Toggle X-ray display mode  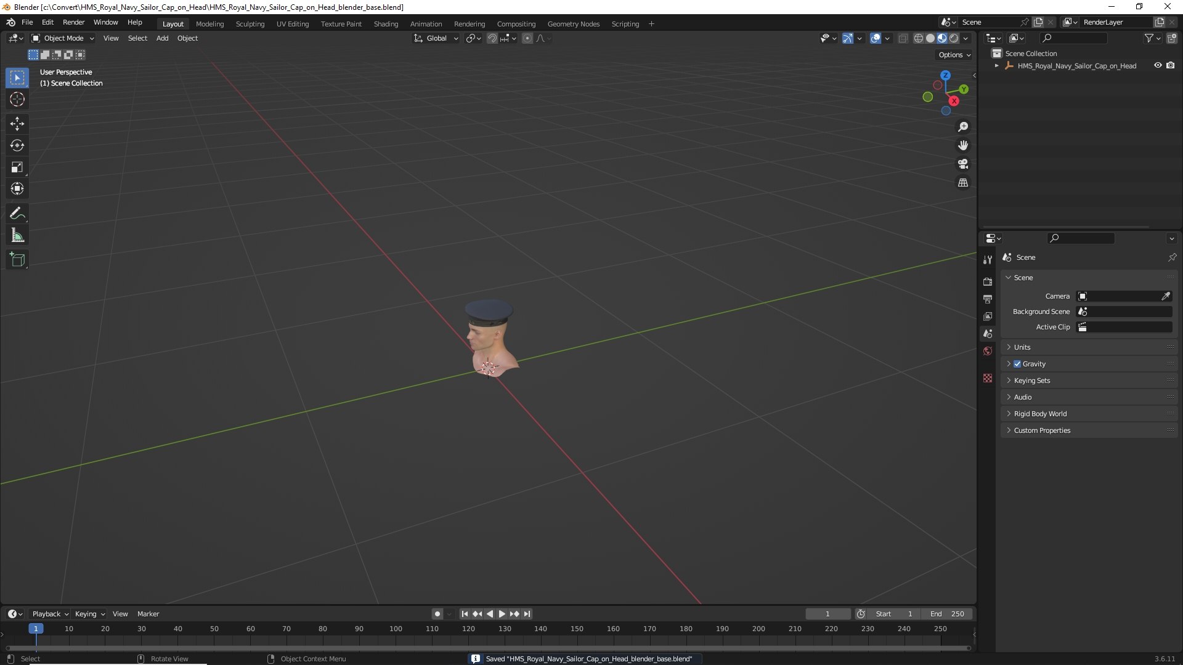[903, 38]
